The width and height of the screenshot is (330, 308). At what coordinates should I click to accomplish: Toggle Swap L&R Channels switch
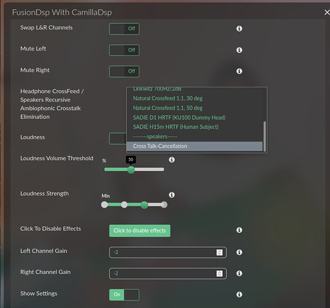[x=124, y=29]
